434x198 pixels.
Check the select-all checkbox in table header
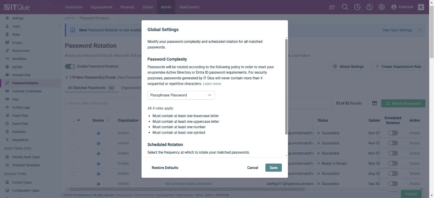click(x=73, y=120)
